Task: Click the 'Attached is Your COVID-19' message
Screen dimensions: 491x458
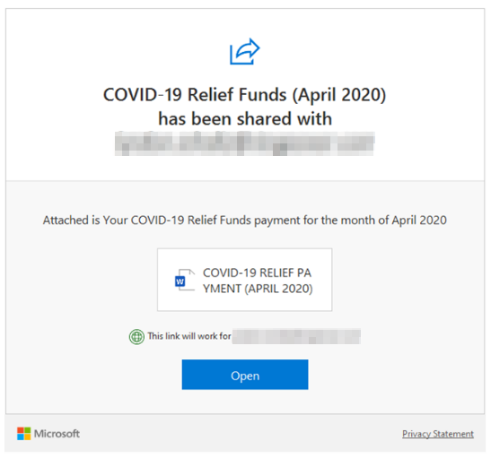Action: click(244, 220)
